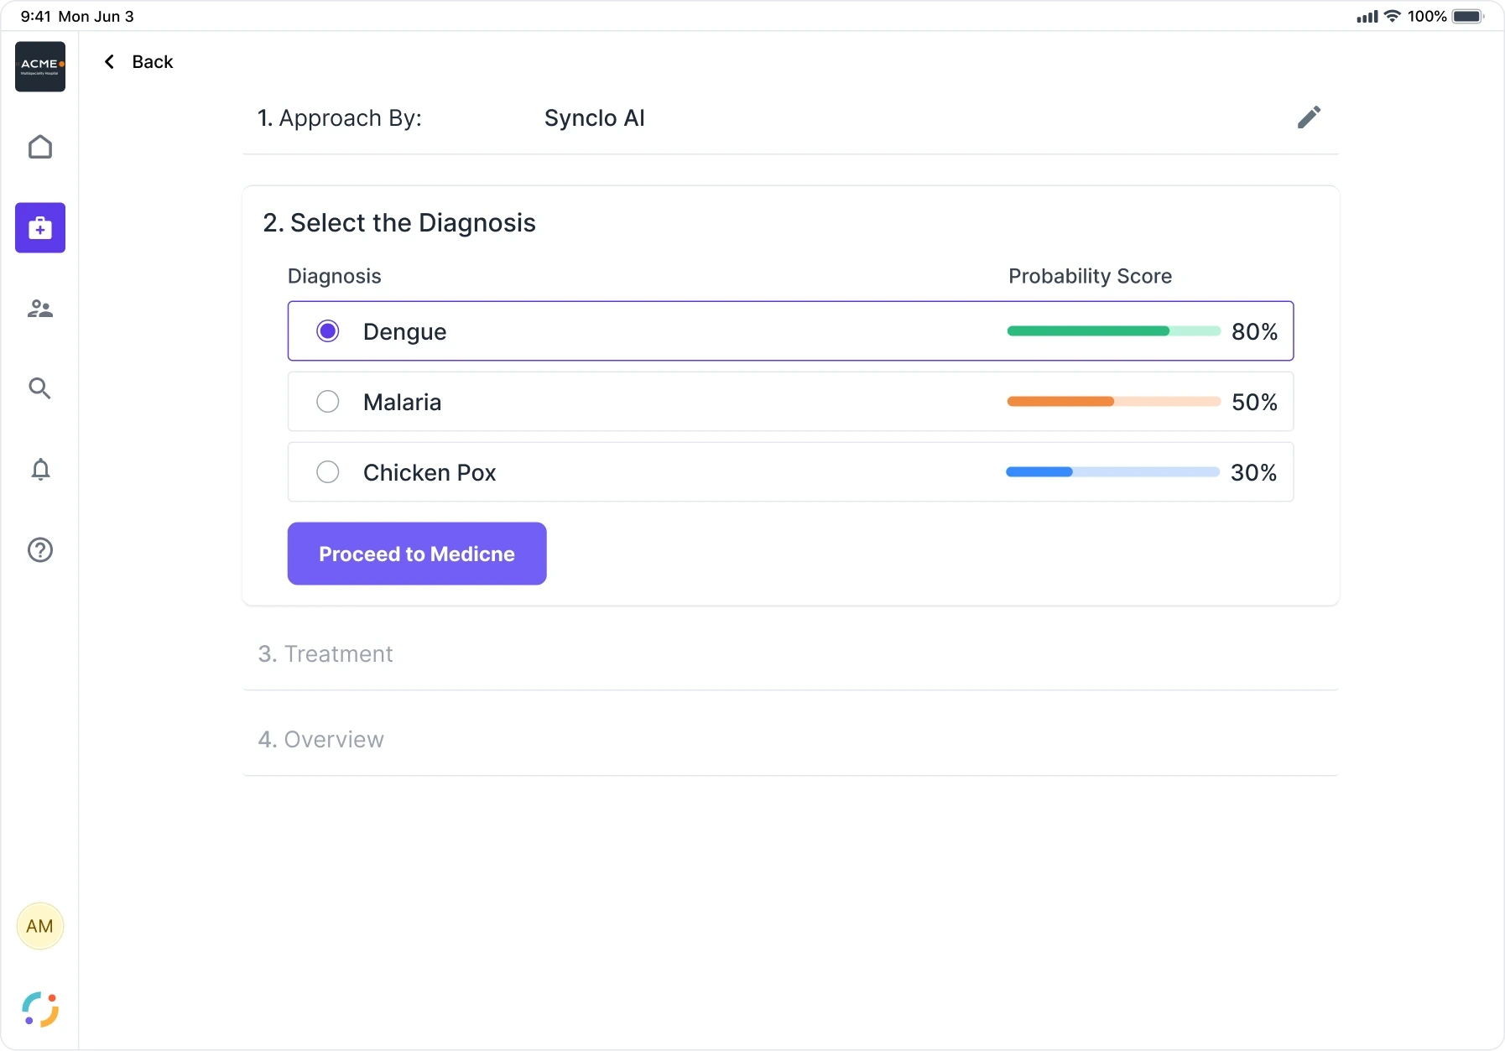
Task: Click the cellular signal icon
Action: 1367,16
